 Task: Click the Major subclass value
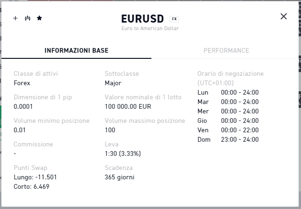click(x=113, y=83)
